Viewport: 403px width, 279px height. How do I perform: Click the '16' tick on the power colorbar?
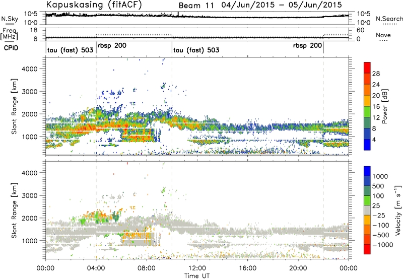tap(376, 107)
